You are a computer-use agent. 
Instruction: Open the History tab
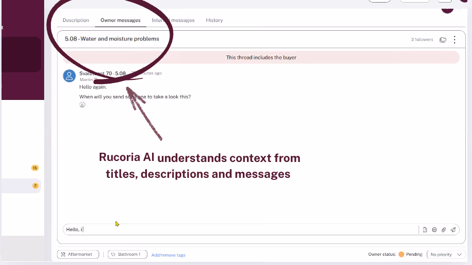pos(214,20)
